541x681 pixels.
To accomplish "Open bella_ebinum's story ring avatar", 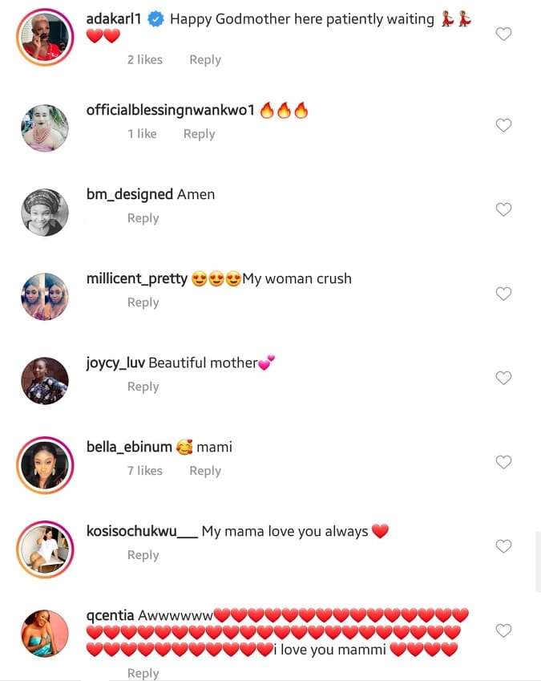I will click(x=45, y=465).
